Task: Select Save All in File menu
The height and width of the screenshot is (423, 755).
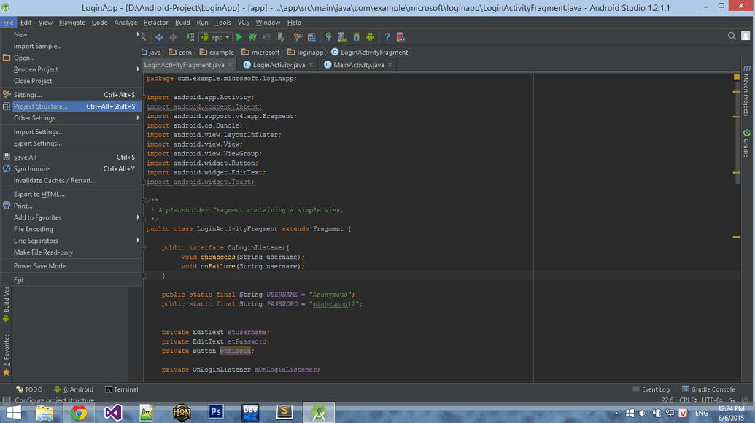Action: coord(71,158)
